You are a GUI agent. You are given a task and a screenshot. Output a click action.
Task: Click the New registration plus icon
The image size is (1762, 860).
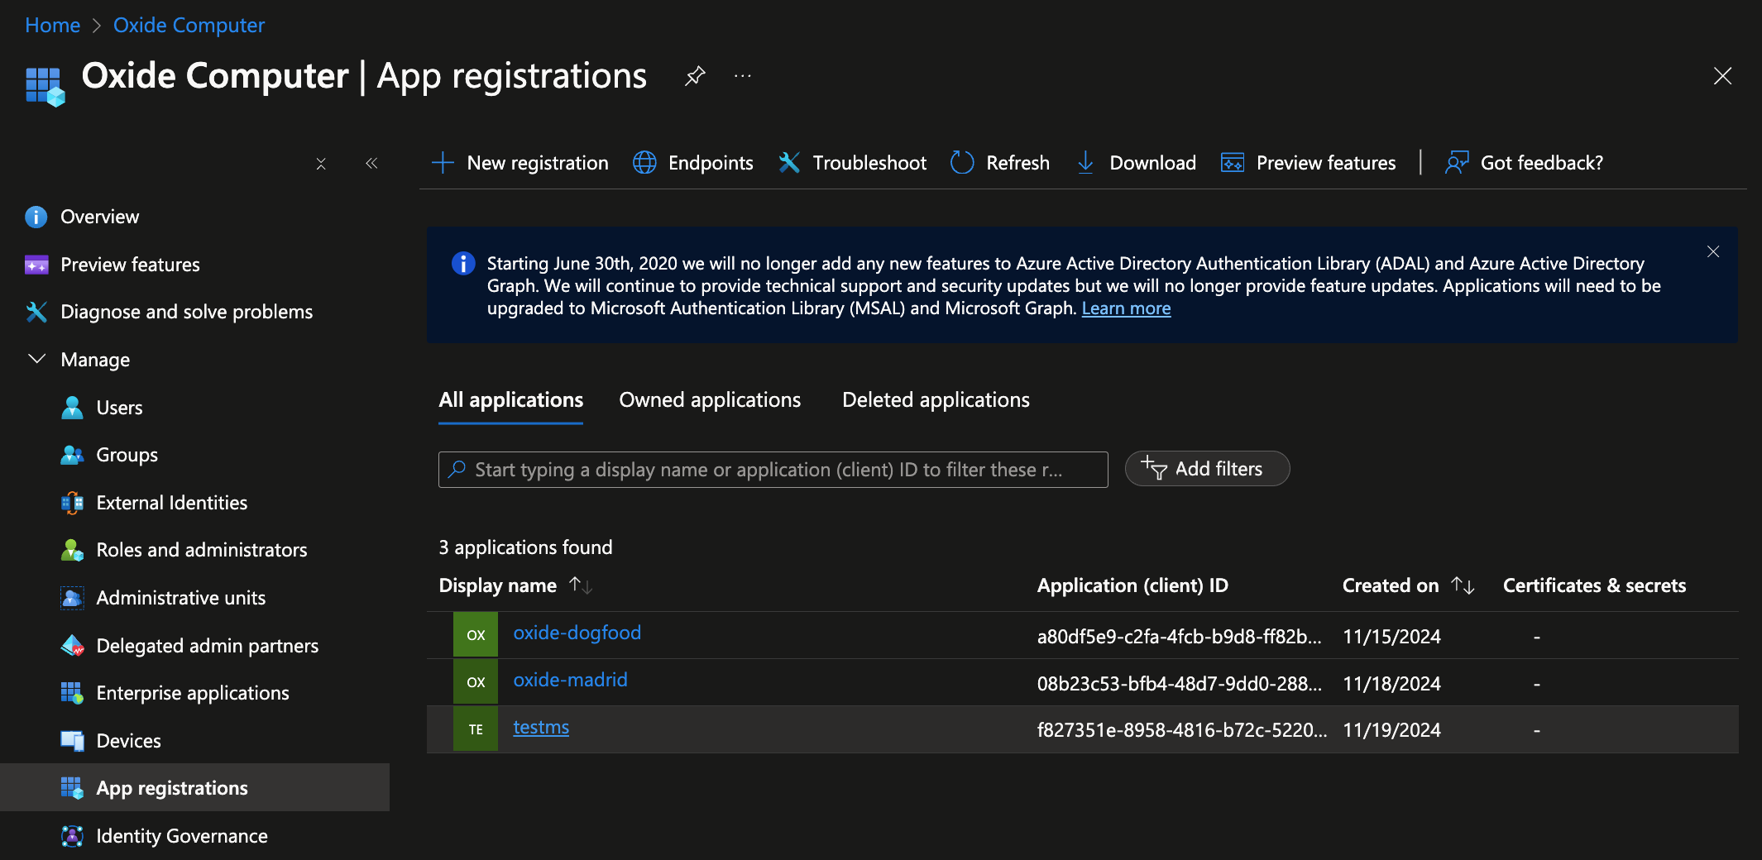(x=443, y=163)
